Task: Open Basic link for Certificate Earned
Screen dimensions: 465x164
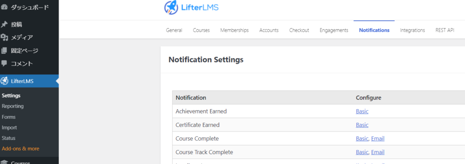Action: point(362,125)
